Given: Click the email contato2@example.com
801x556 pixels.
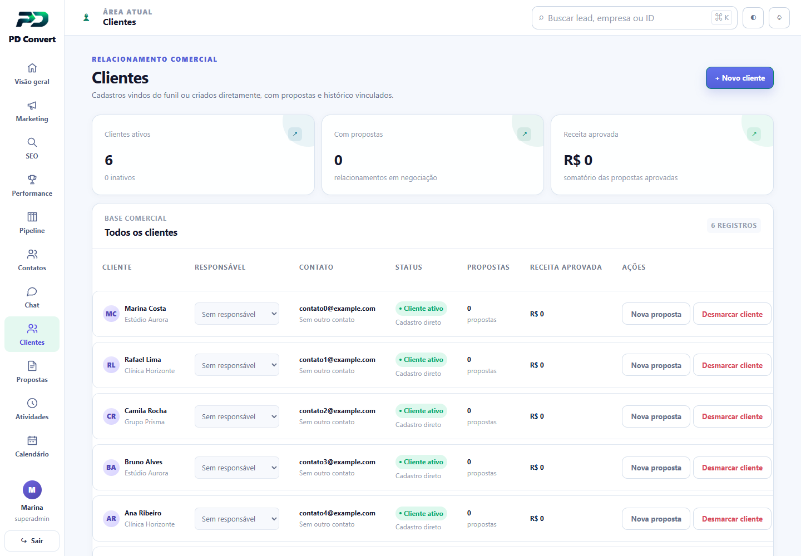Looking at the screenshot, I should 337,411.
